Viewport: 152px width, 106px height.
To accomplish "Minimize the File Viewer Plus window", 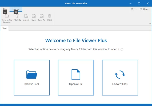I will point(130,3).
